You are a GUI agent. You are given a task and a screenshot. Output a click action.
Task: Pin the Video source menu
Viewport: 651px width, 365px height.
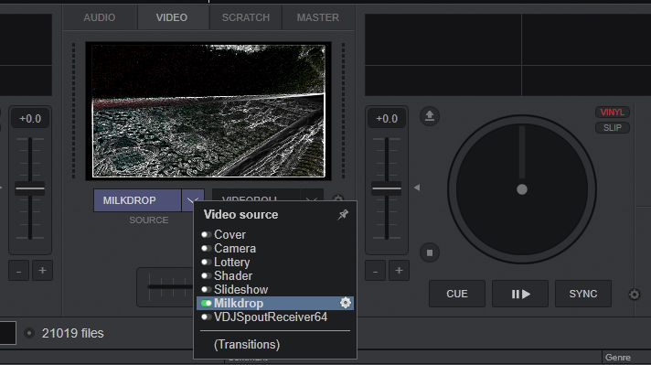pyautogui.click(x=343, y=214)
